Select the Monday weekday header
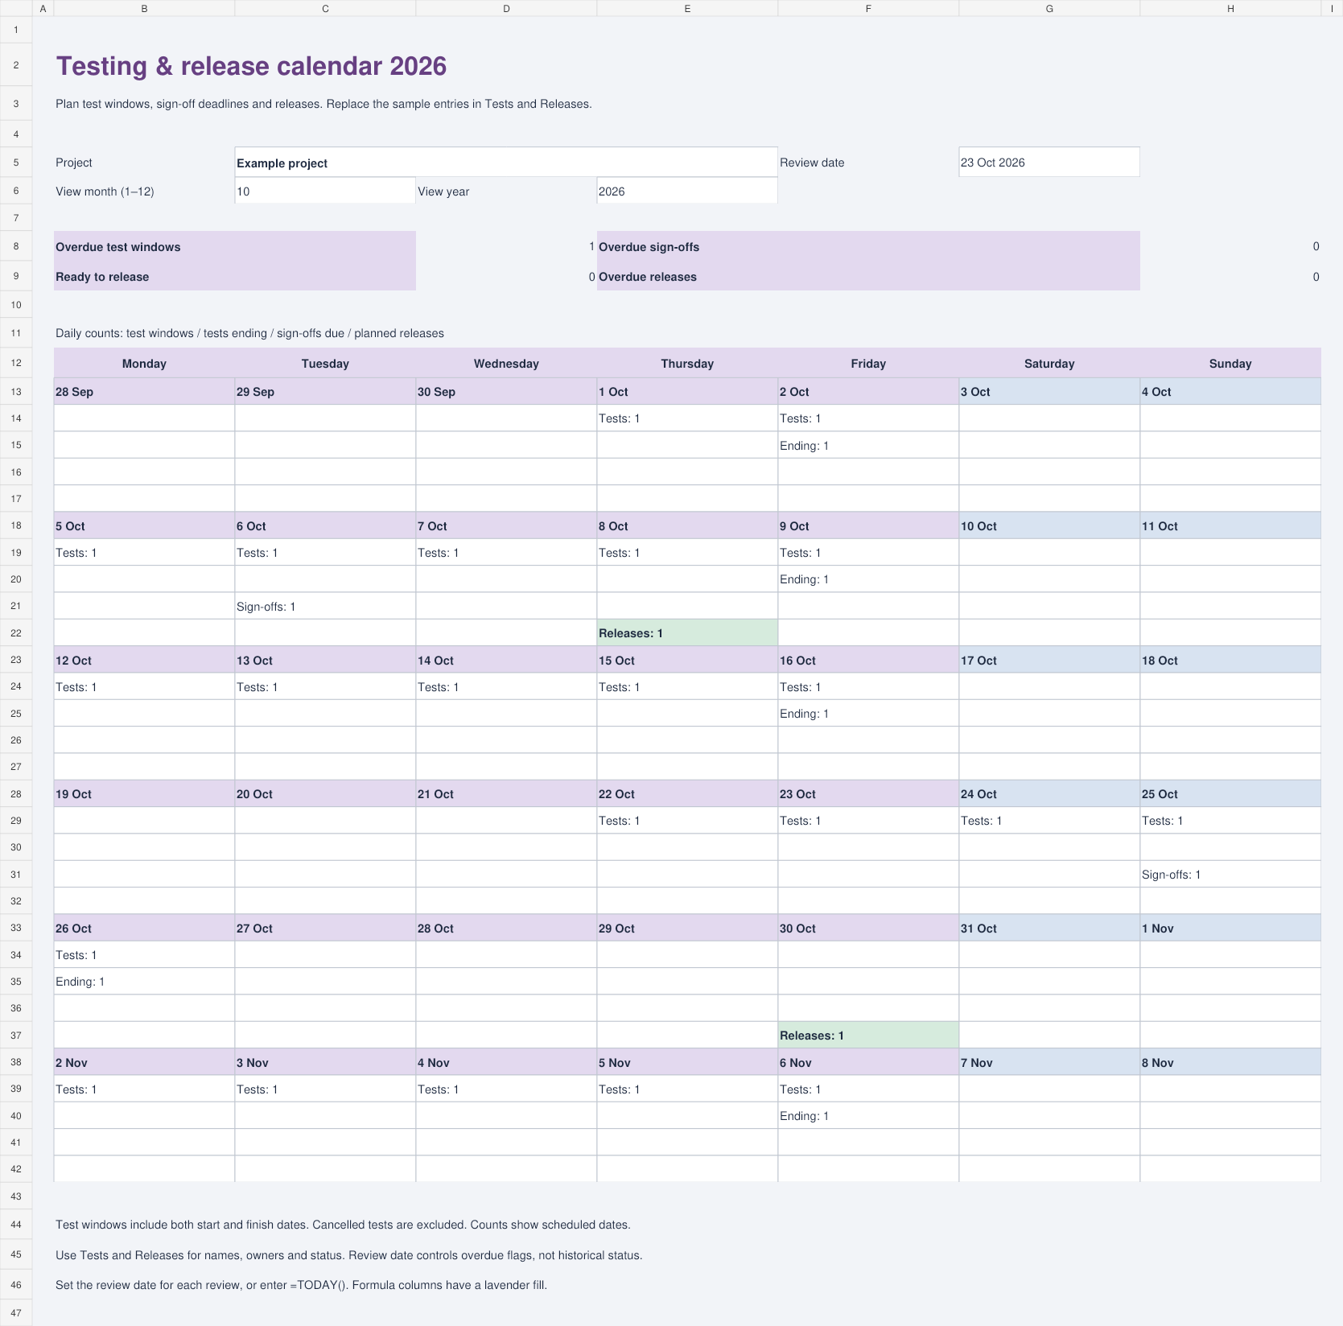The width and height of the screenshot is (1343, 1326). coord(144,364)
